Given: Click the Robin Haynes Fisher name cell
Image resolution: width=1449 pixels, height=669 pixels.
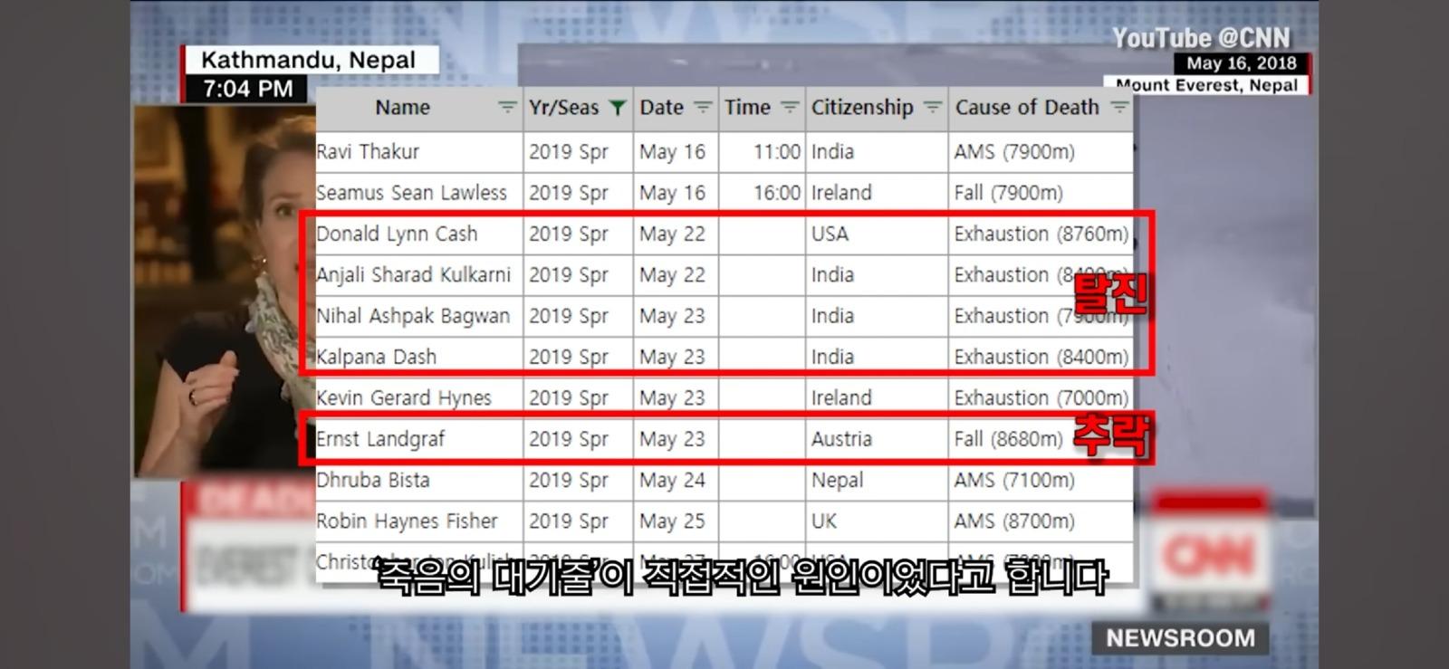Looking at the screenshot, I should tap(419, 521).
